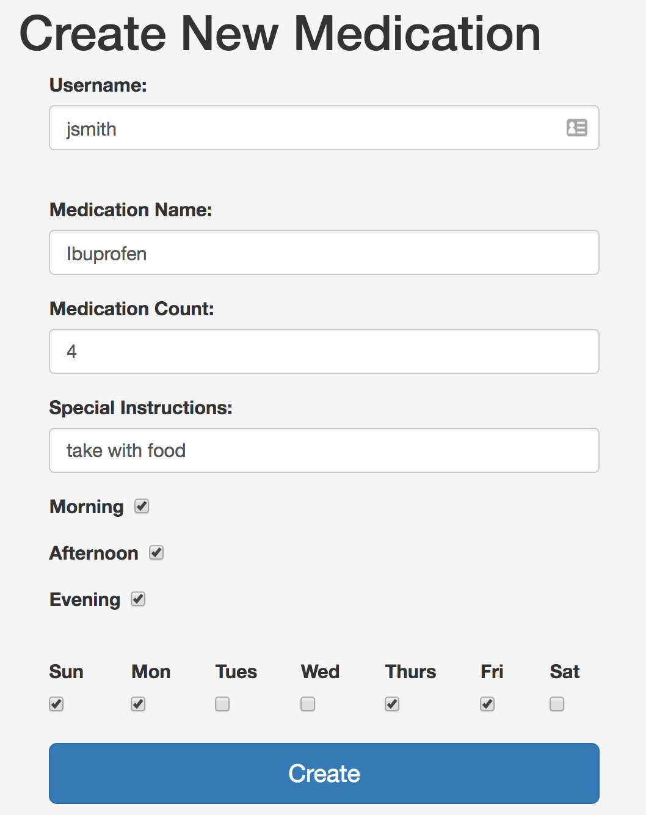Turn off the Fri checkbox
Screen dimensions: 646x815
tap(487, 704)
